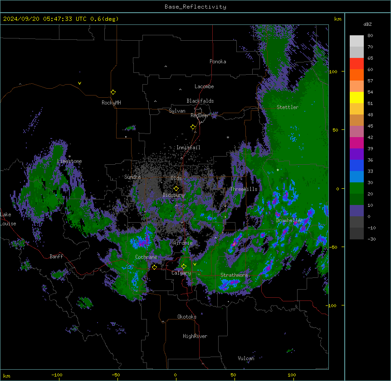Click the Vulcan label
Image resolution: width=391 pixels, height=381 pixels.
point(246,358)
